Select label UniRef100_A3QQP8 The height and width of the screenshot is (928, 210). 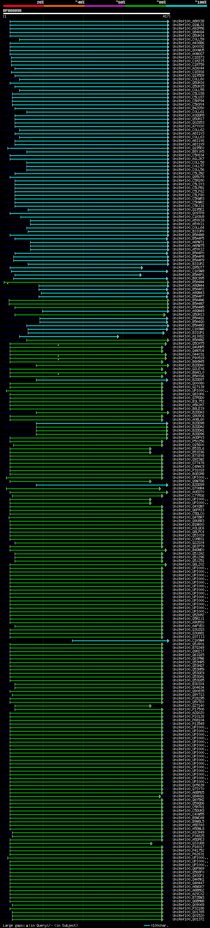188,115
